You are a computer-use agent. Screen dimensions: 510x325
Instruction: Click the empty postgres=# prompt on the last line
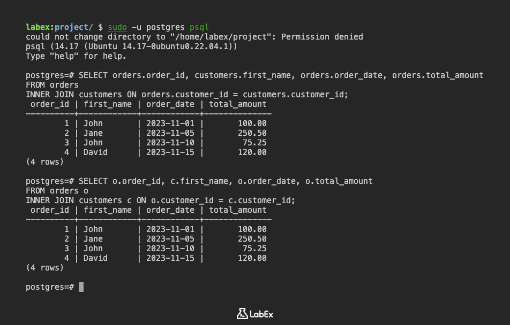(49, 287)
